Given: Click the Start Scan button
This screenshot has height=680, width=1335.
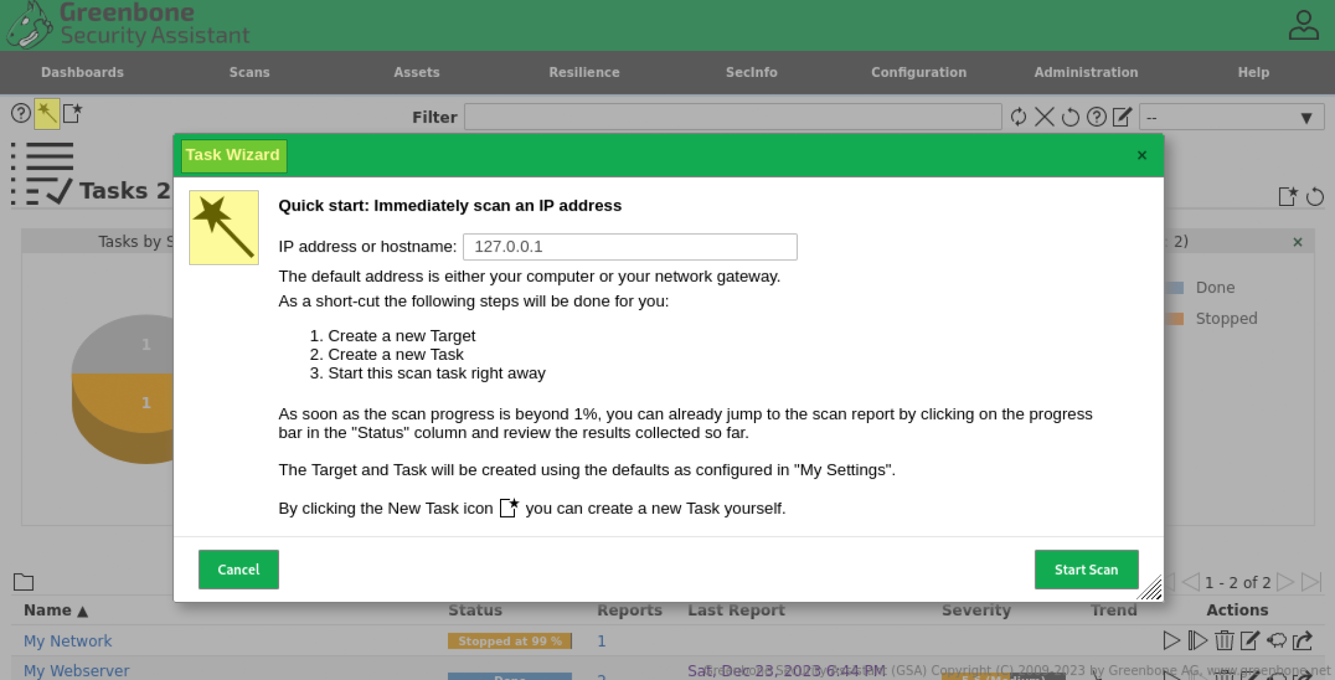Looking at the screenshot, I should [x=1086, y=569].
